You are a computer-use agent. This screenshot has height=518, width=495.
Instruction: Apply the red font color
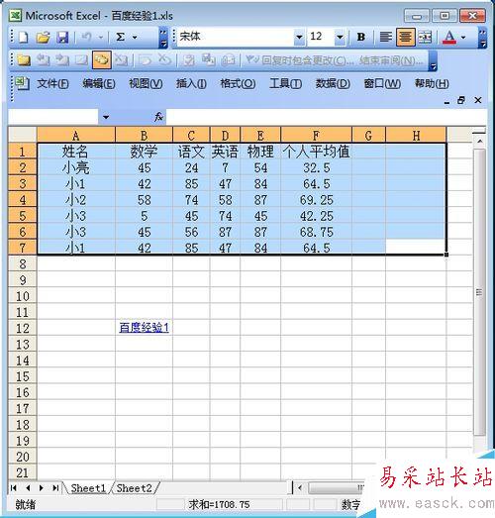(x=449, y=37)
